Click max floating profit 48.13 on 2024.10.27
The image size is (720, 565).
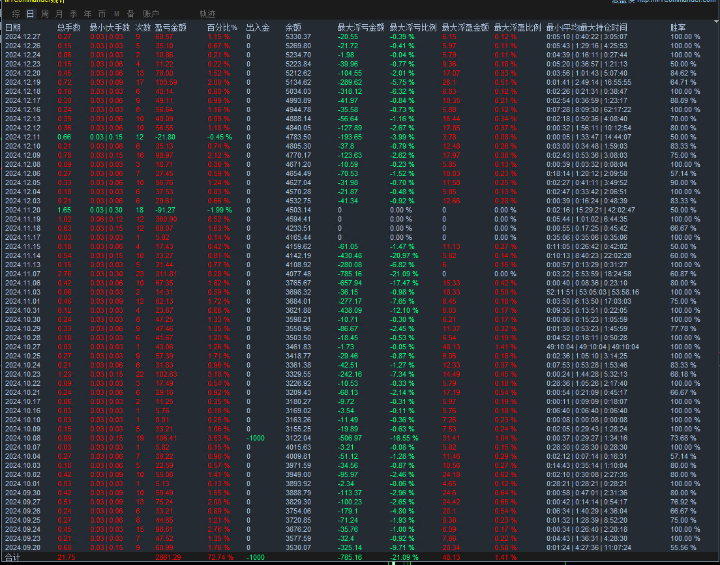click(451, 347)
